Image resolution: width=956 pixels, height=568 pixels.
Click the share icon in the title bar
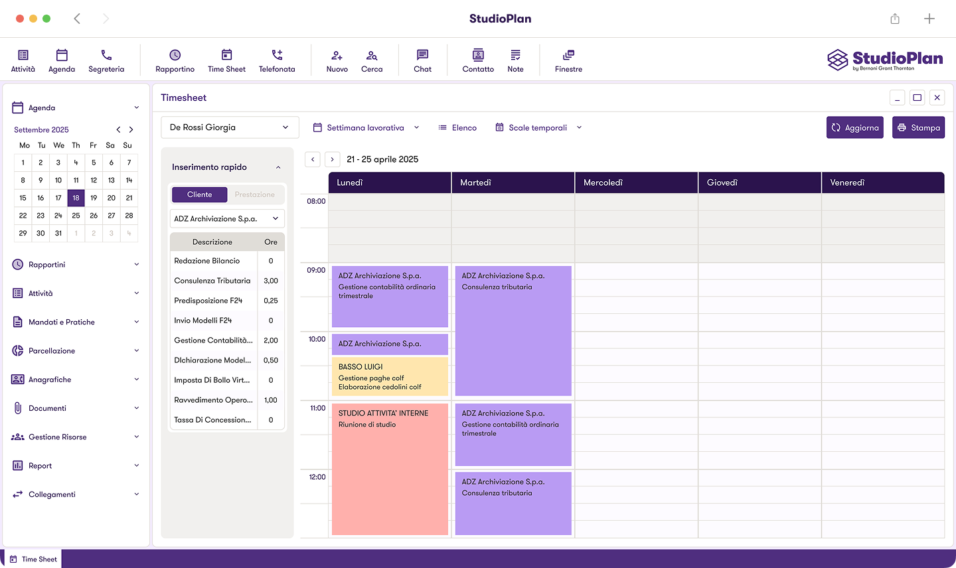(x=895, y=19)
